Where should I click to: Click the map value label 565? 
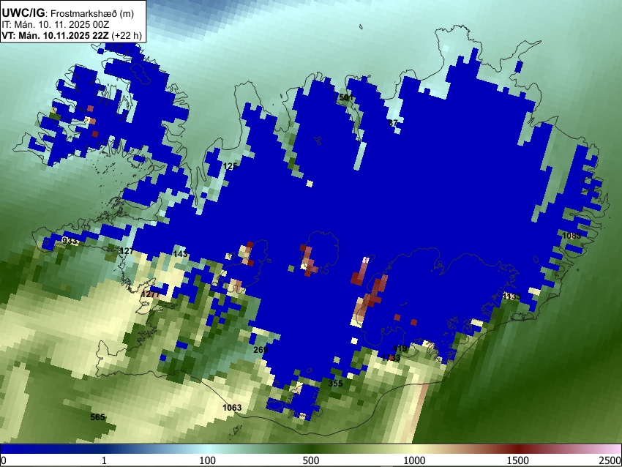pyautogui.click(x=97, y=417)
